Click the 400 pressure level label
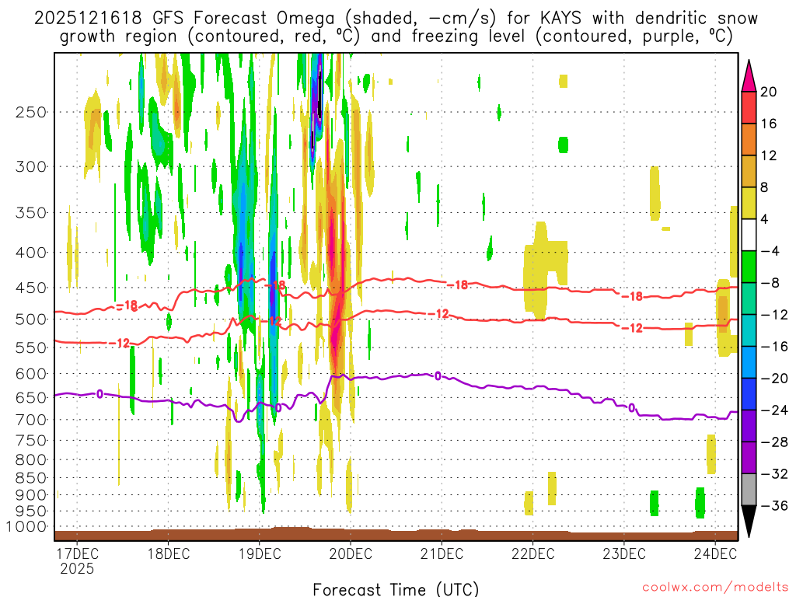 pos(31,253)
